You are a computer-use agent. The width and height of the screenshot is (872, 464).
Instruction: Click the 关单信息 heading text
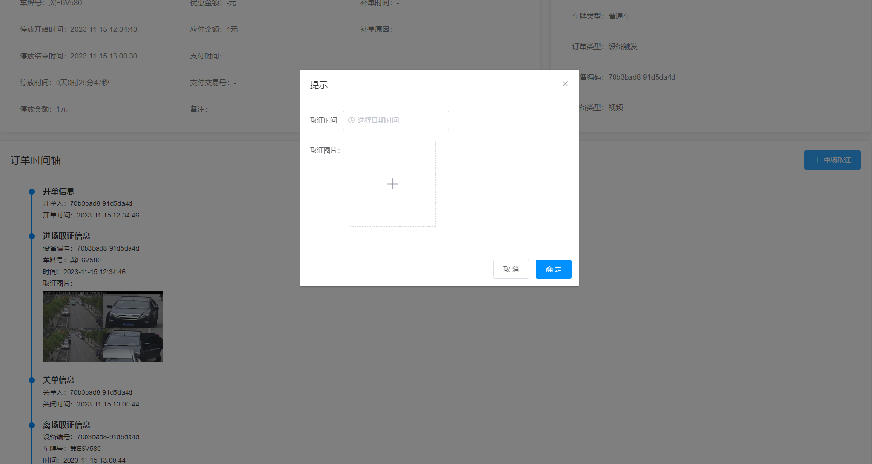(58, 380)
